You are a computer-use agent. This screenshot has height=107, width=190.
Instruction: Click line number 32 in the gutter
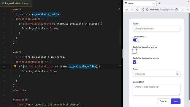[x=4, y=67]
